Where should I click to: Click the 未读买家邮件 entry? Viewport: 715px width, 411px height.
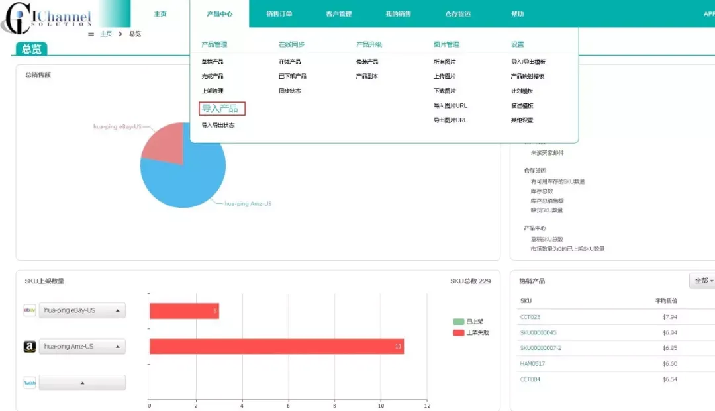[x=548, y=153]
